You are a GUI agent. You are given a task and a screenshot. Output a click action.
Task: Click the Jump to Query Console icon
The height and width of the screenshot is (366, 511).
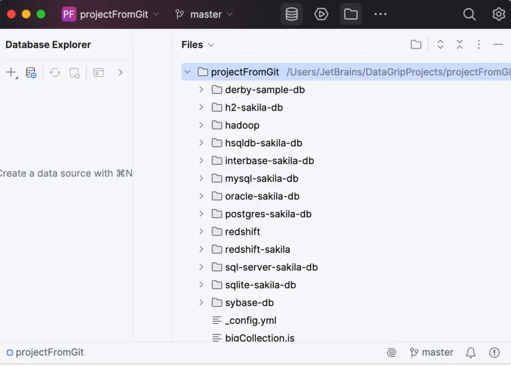(98, 73)
